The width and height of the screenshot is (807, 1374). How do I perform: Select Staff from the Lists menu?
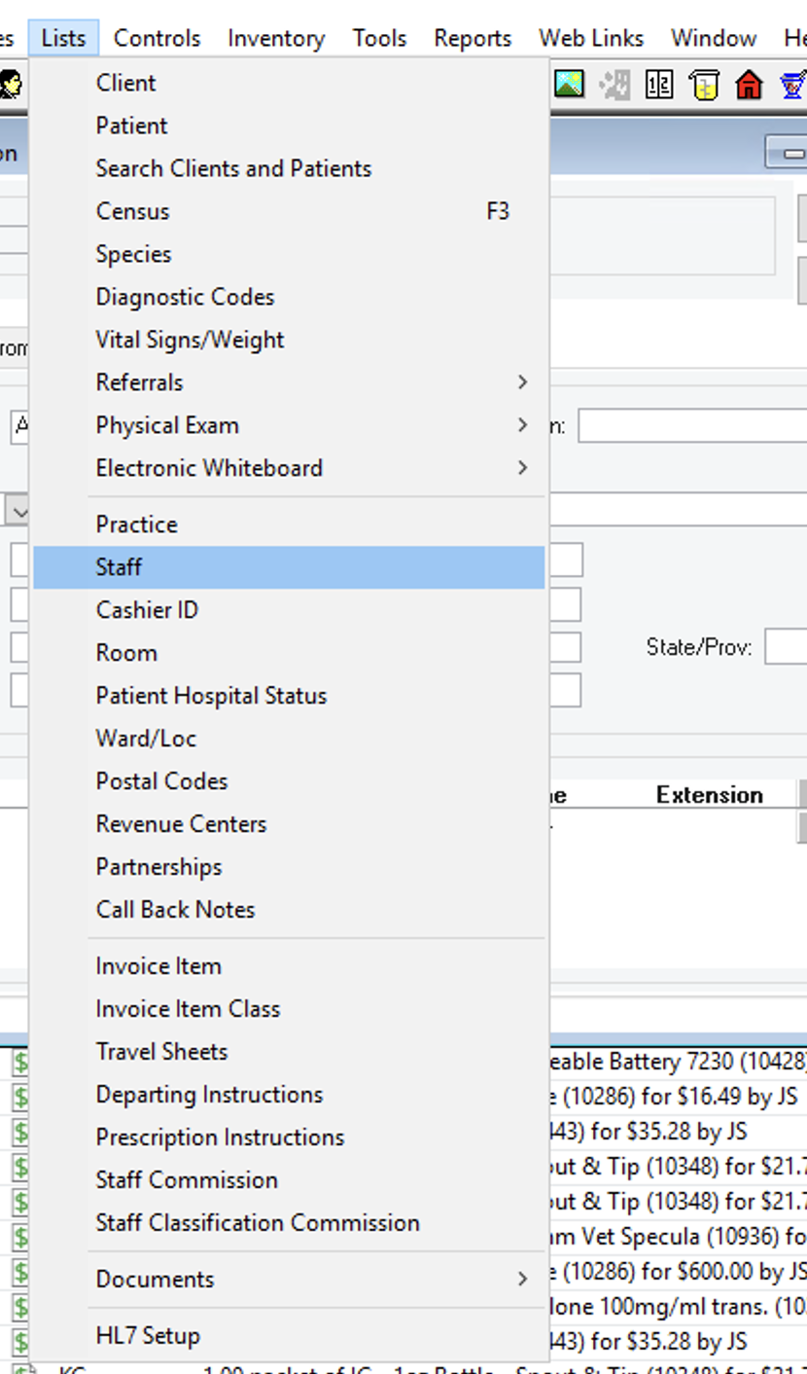click(120, 567)
